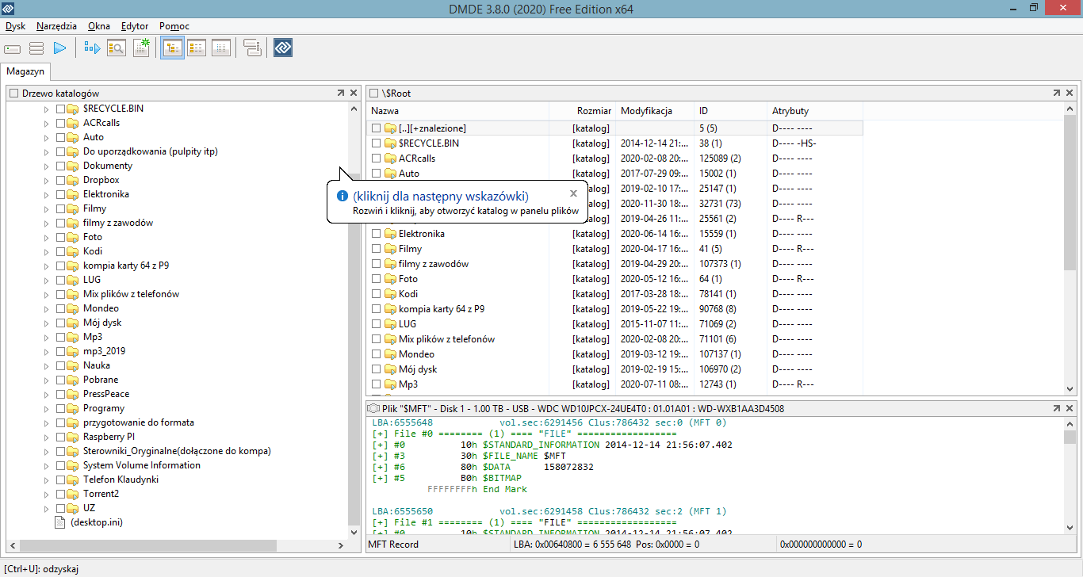Click the DMDE logo toolbar icon
This screenshot has height=577, width=1083.
tap(283, 48)
